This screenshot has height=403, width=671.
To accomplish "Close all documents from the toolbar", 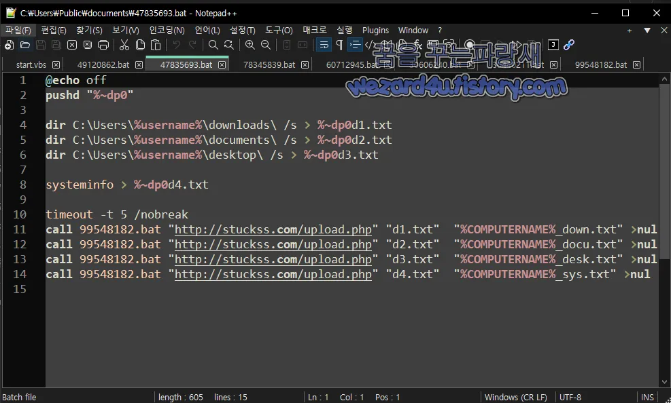I will click(x=87, y=45).
